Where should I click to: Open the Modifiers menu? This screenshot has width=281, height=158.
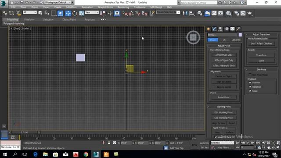point(71,7)
